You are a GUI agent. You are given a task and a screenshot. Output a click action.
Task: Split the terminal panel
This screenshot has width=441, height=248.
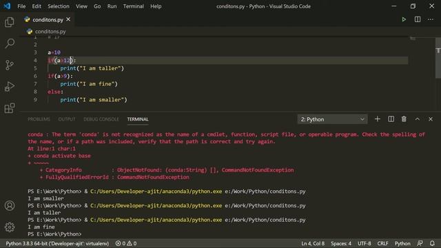click(x=391, y=119)
